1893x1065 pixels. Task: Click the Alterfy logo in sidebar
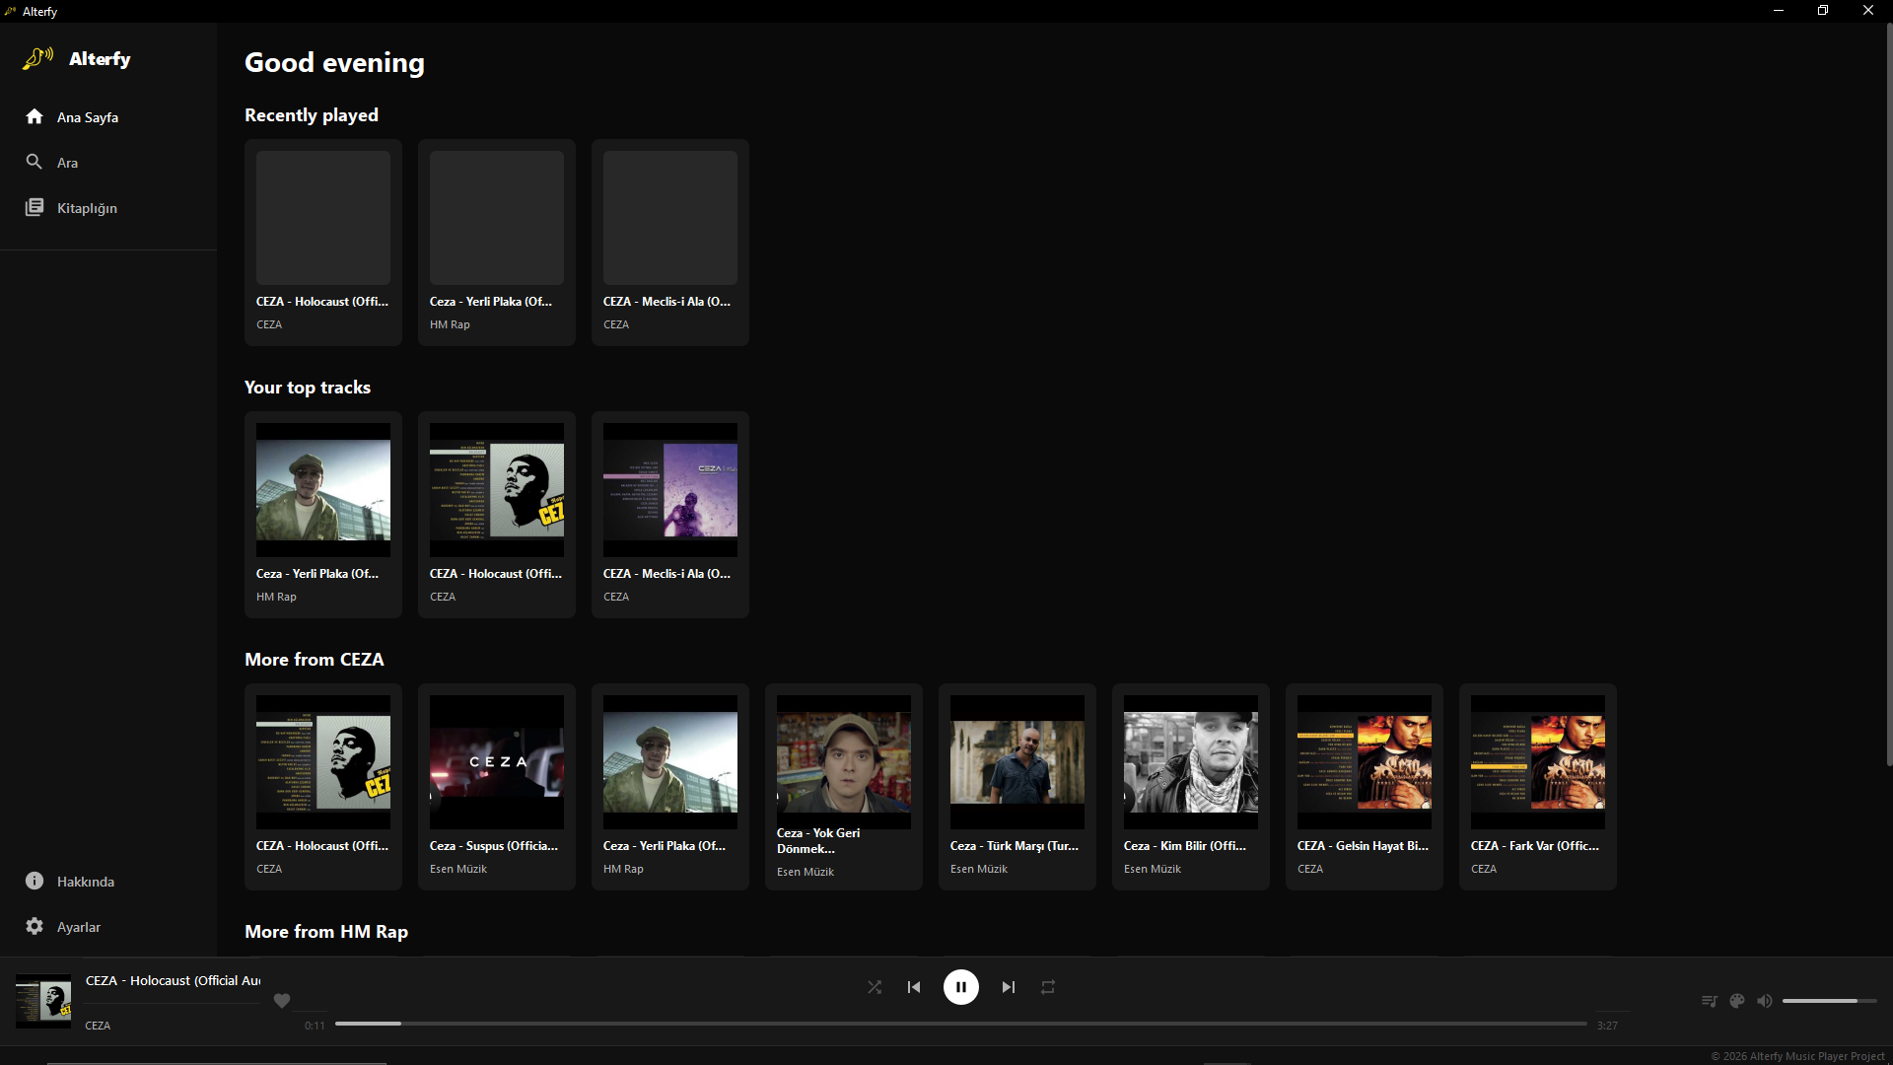coord(77,59)
